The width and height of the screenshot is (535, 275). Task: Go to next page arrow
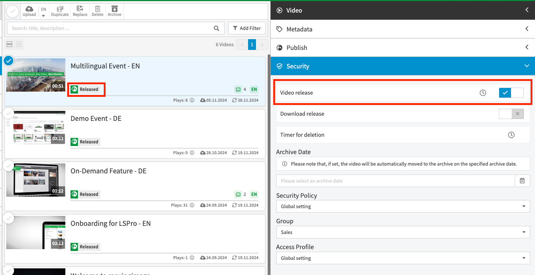262,45
